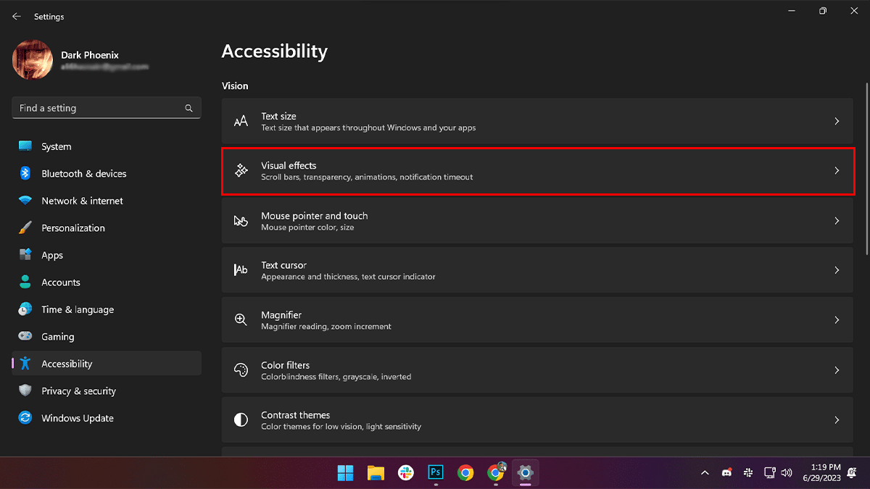This screenshot has height=489, width=870.
Task: Click the back arrow in Settings
Action: point(17,17)
